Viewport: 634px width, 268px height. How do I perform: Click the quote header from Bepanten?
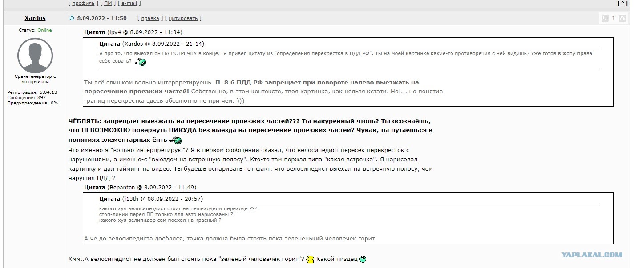tap(140, 188)
